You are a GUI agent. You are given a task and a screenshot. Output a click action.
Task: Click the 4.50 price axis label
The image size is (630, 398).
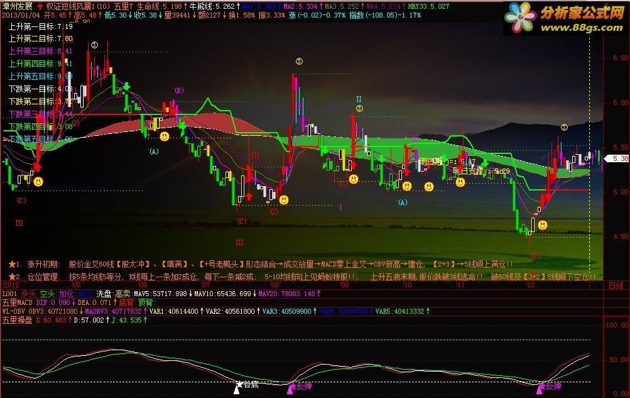click(621, 237)
